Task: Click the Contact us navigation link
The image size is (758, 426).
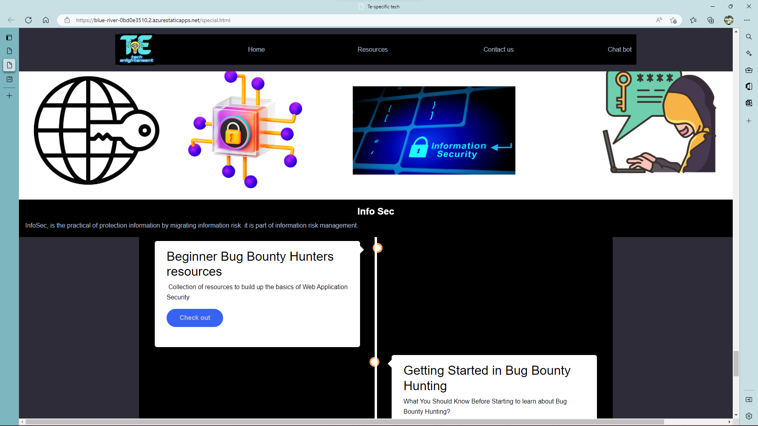Action: point(498,49)
